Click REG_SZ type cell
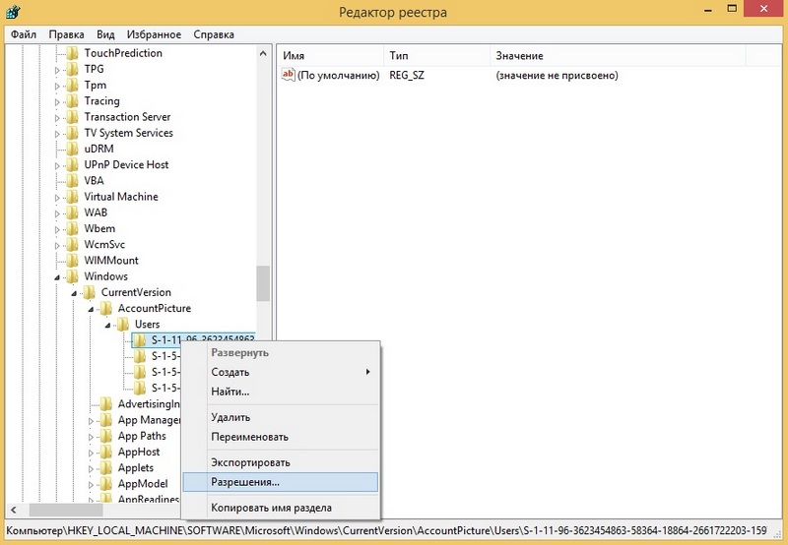This screenshot has height=545, width=788. coord(407,76)
